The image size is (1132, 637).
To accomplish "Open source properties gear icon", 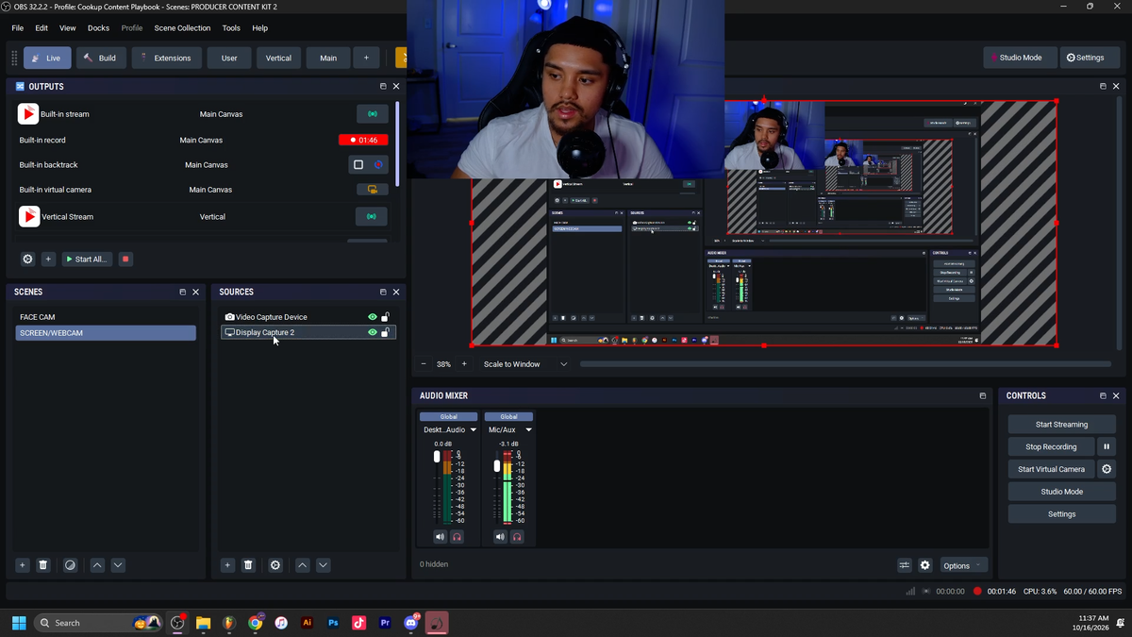I will [x=275, y=565].
